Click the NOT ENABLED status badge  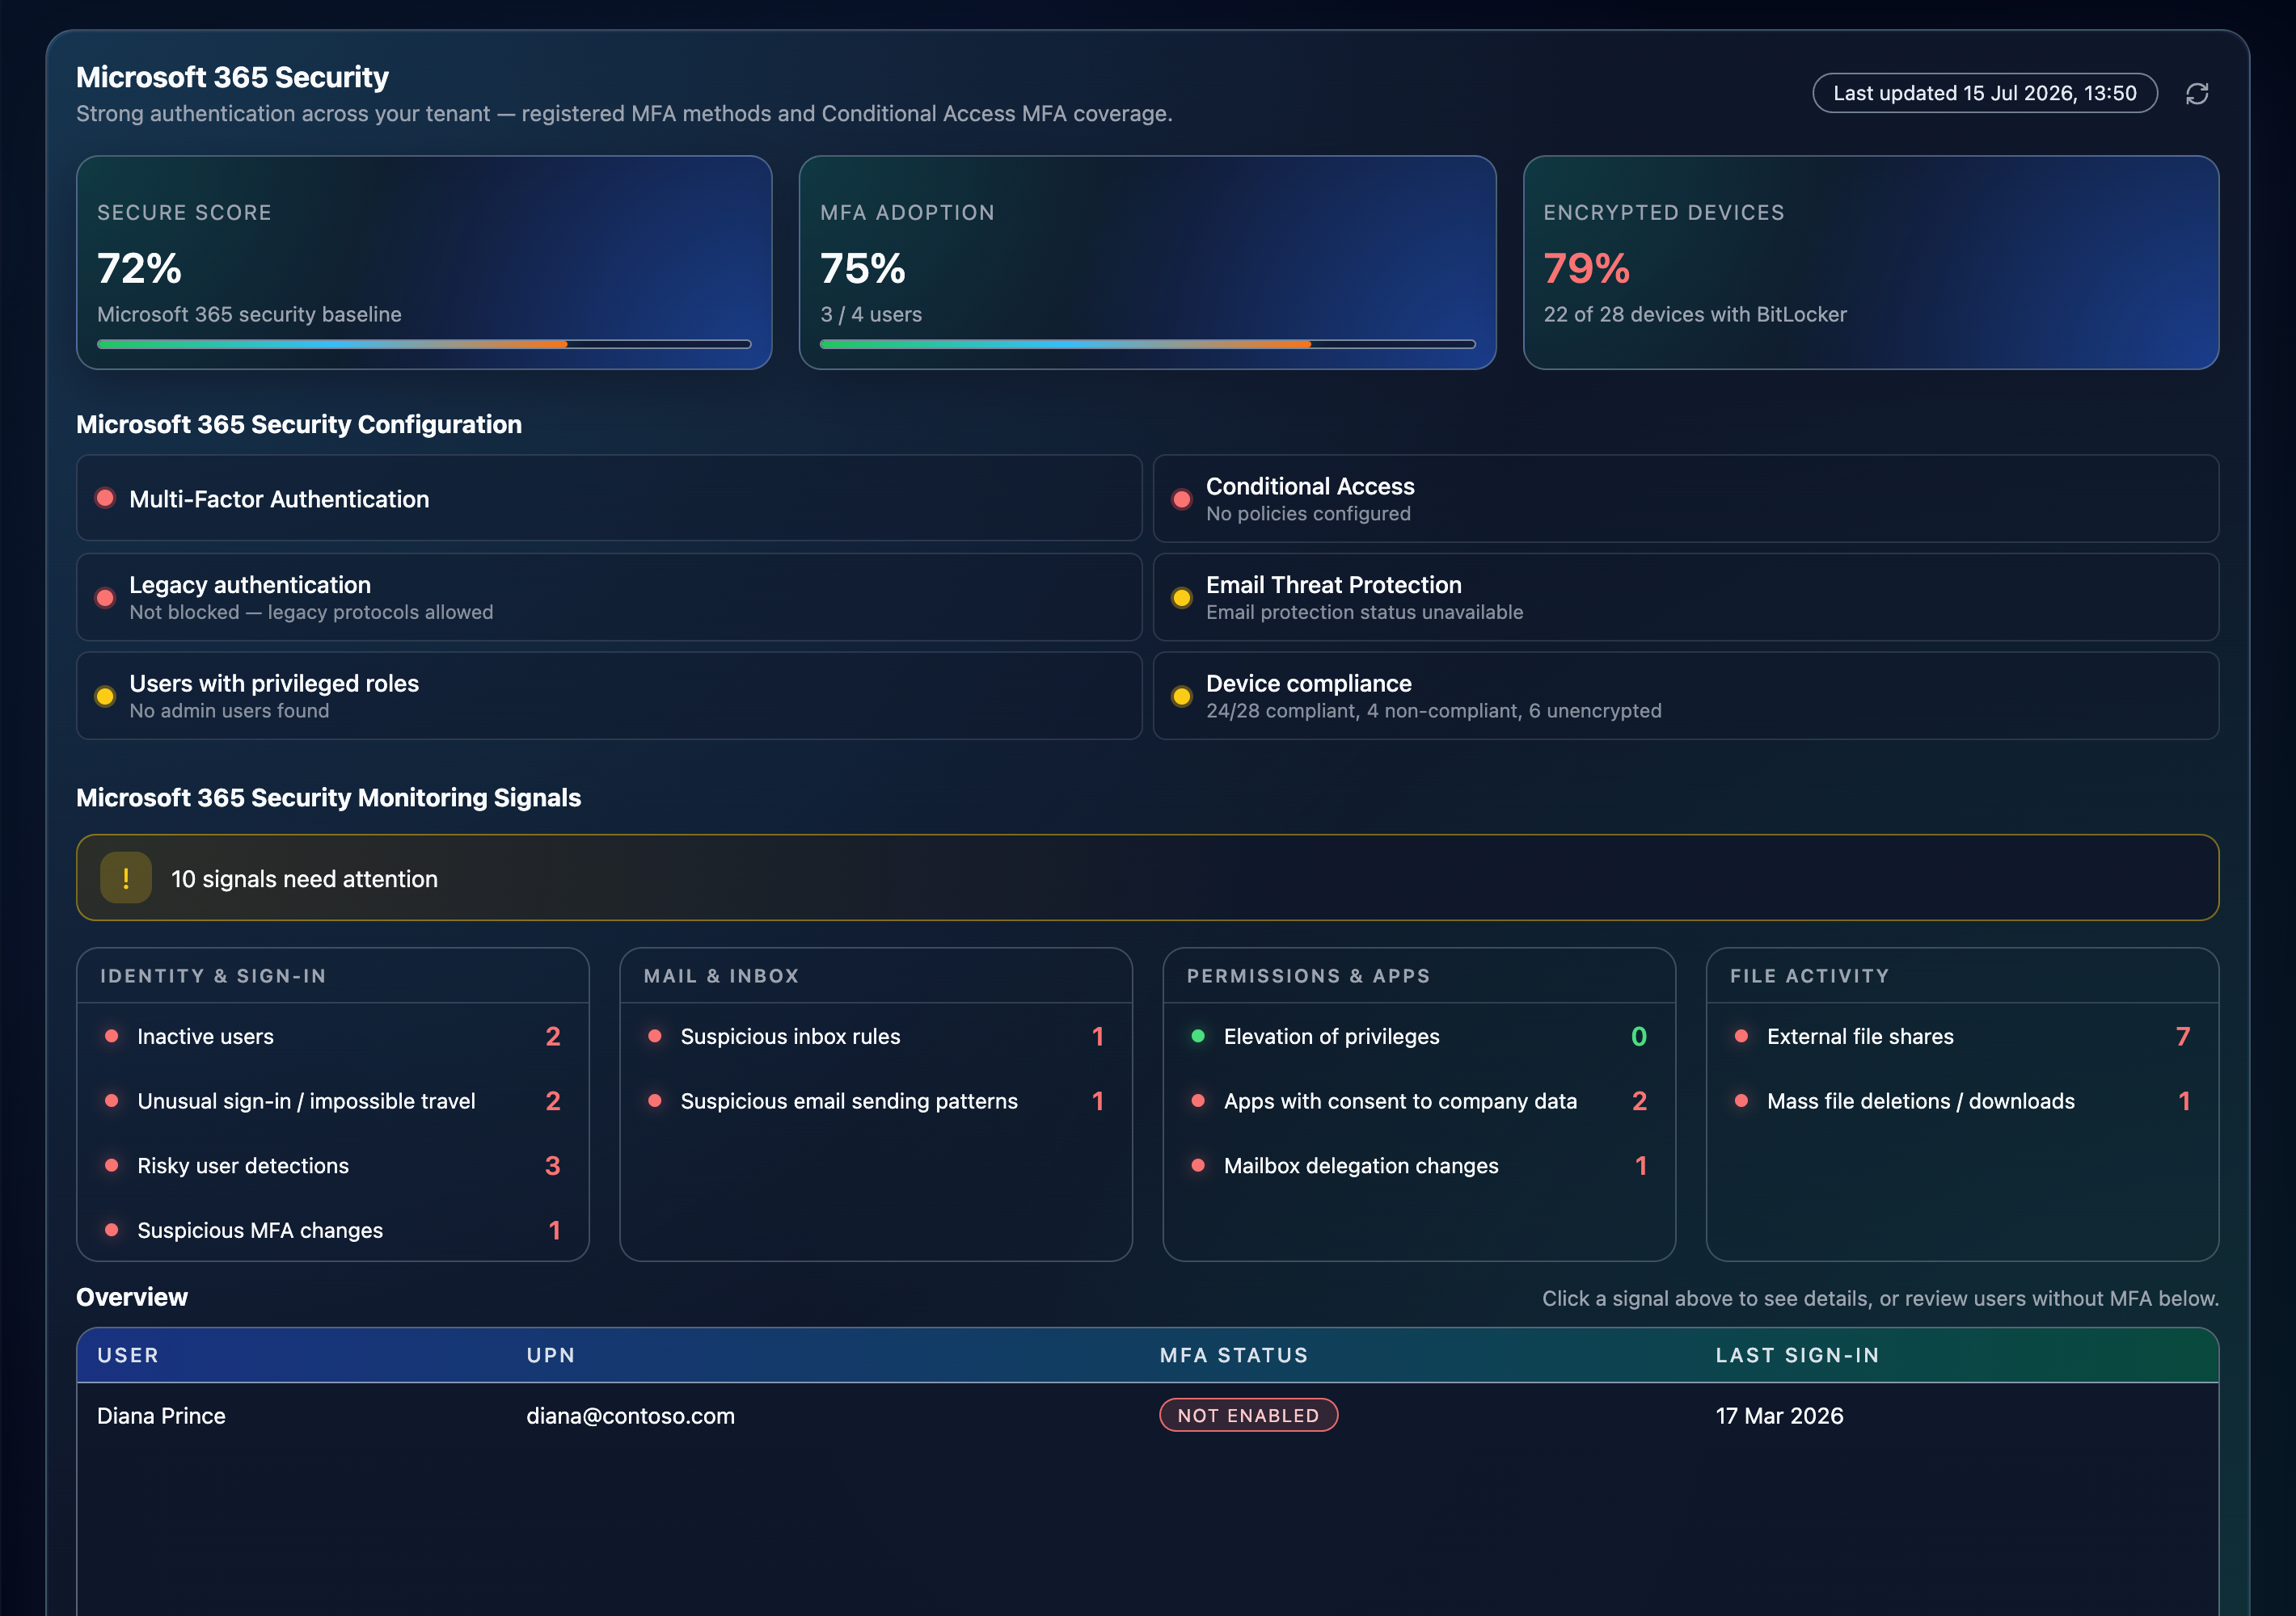[1248, 1415]
